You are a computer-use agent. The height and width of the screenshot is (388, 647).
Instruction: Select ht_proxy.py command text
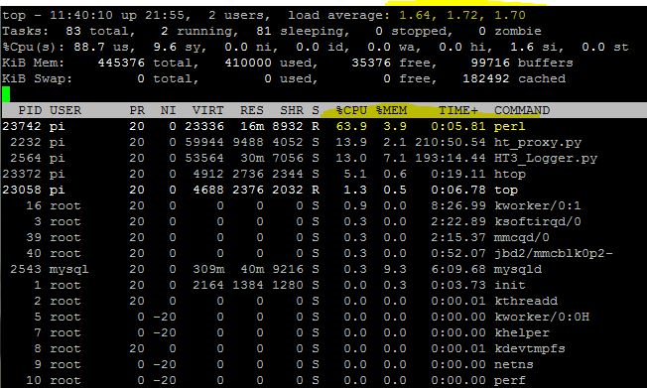coord(538,143)
